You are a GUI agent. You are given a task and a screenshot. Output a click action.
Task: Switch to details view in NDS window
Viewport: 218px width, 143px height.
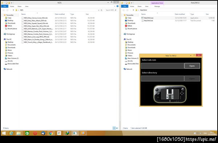[x=114, y=128]
